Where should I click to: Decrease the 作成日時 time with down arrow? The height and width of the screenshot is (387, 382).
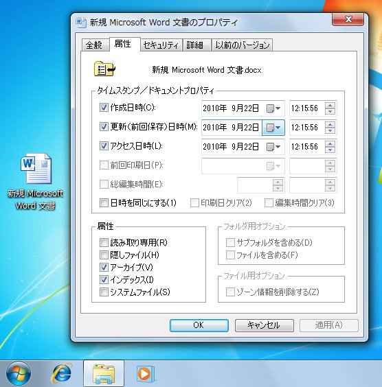[330, 112]
